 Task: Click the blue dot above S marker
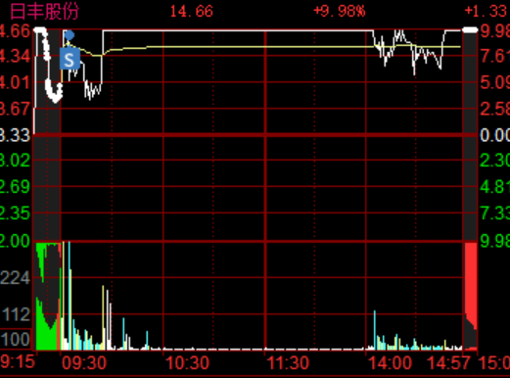click(x=69, y=35)
